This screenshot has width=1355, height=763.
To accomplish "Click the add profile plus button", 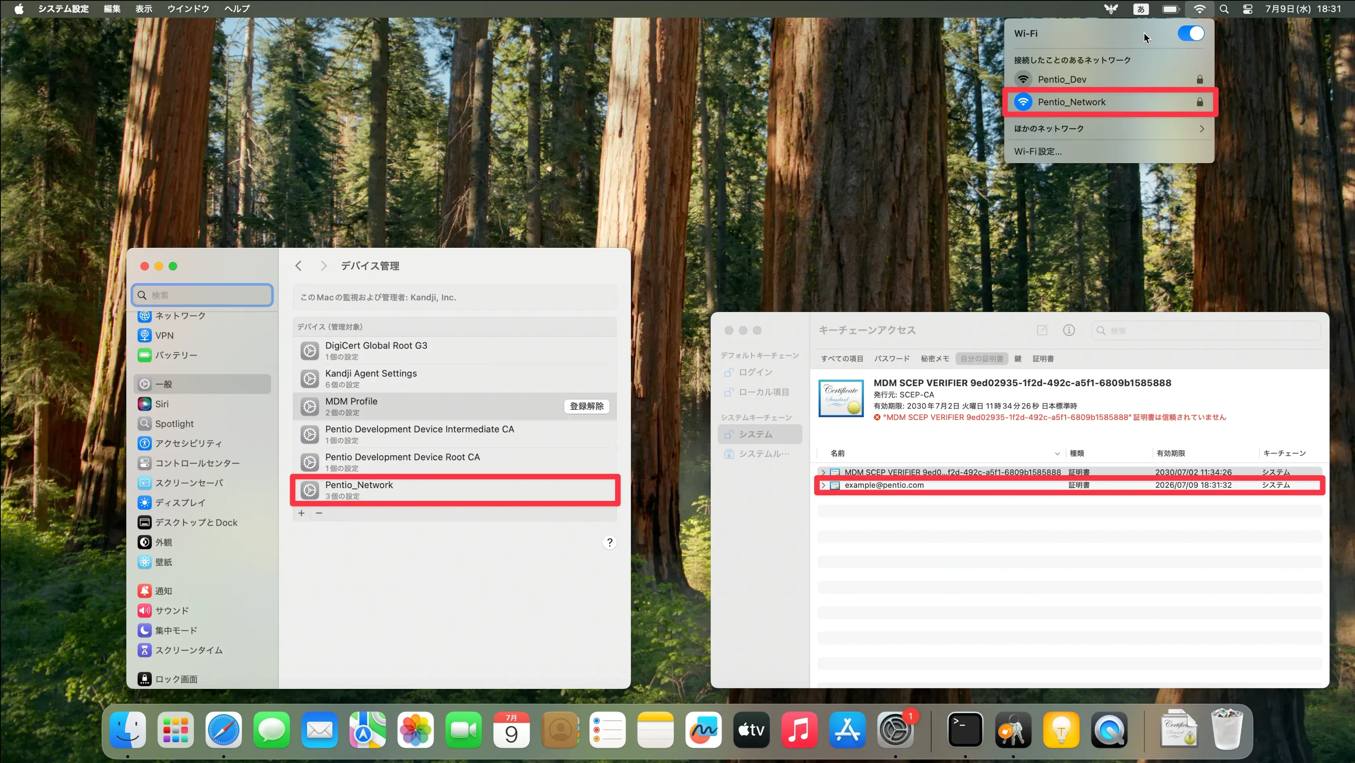I will 302,513.
